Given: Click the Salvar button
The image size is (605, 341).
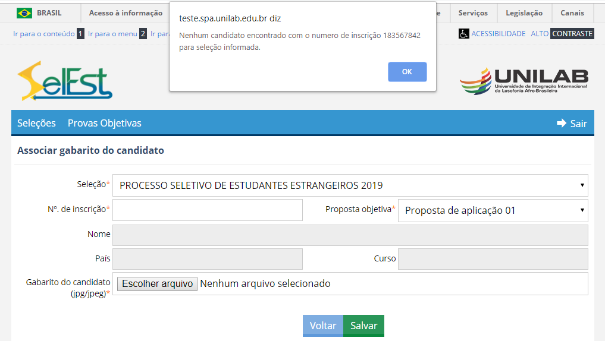Looking at the screenshot, I should point(363,326).
